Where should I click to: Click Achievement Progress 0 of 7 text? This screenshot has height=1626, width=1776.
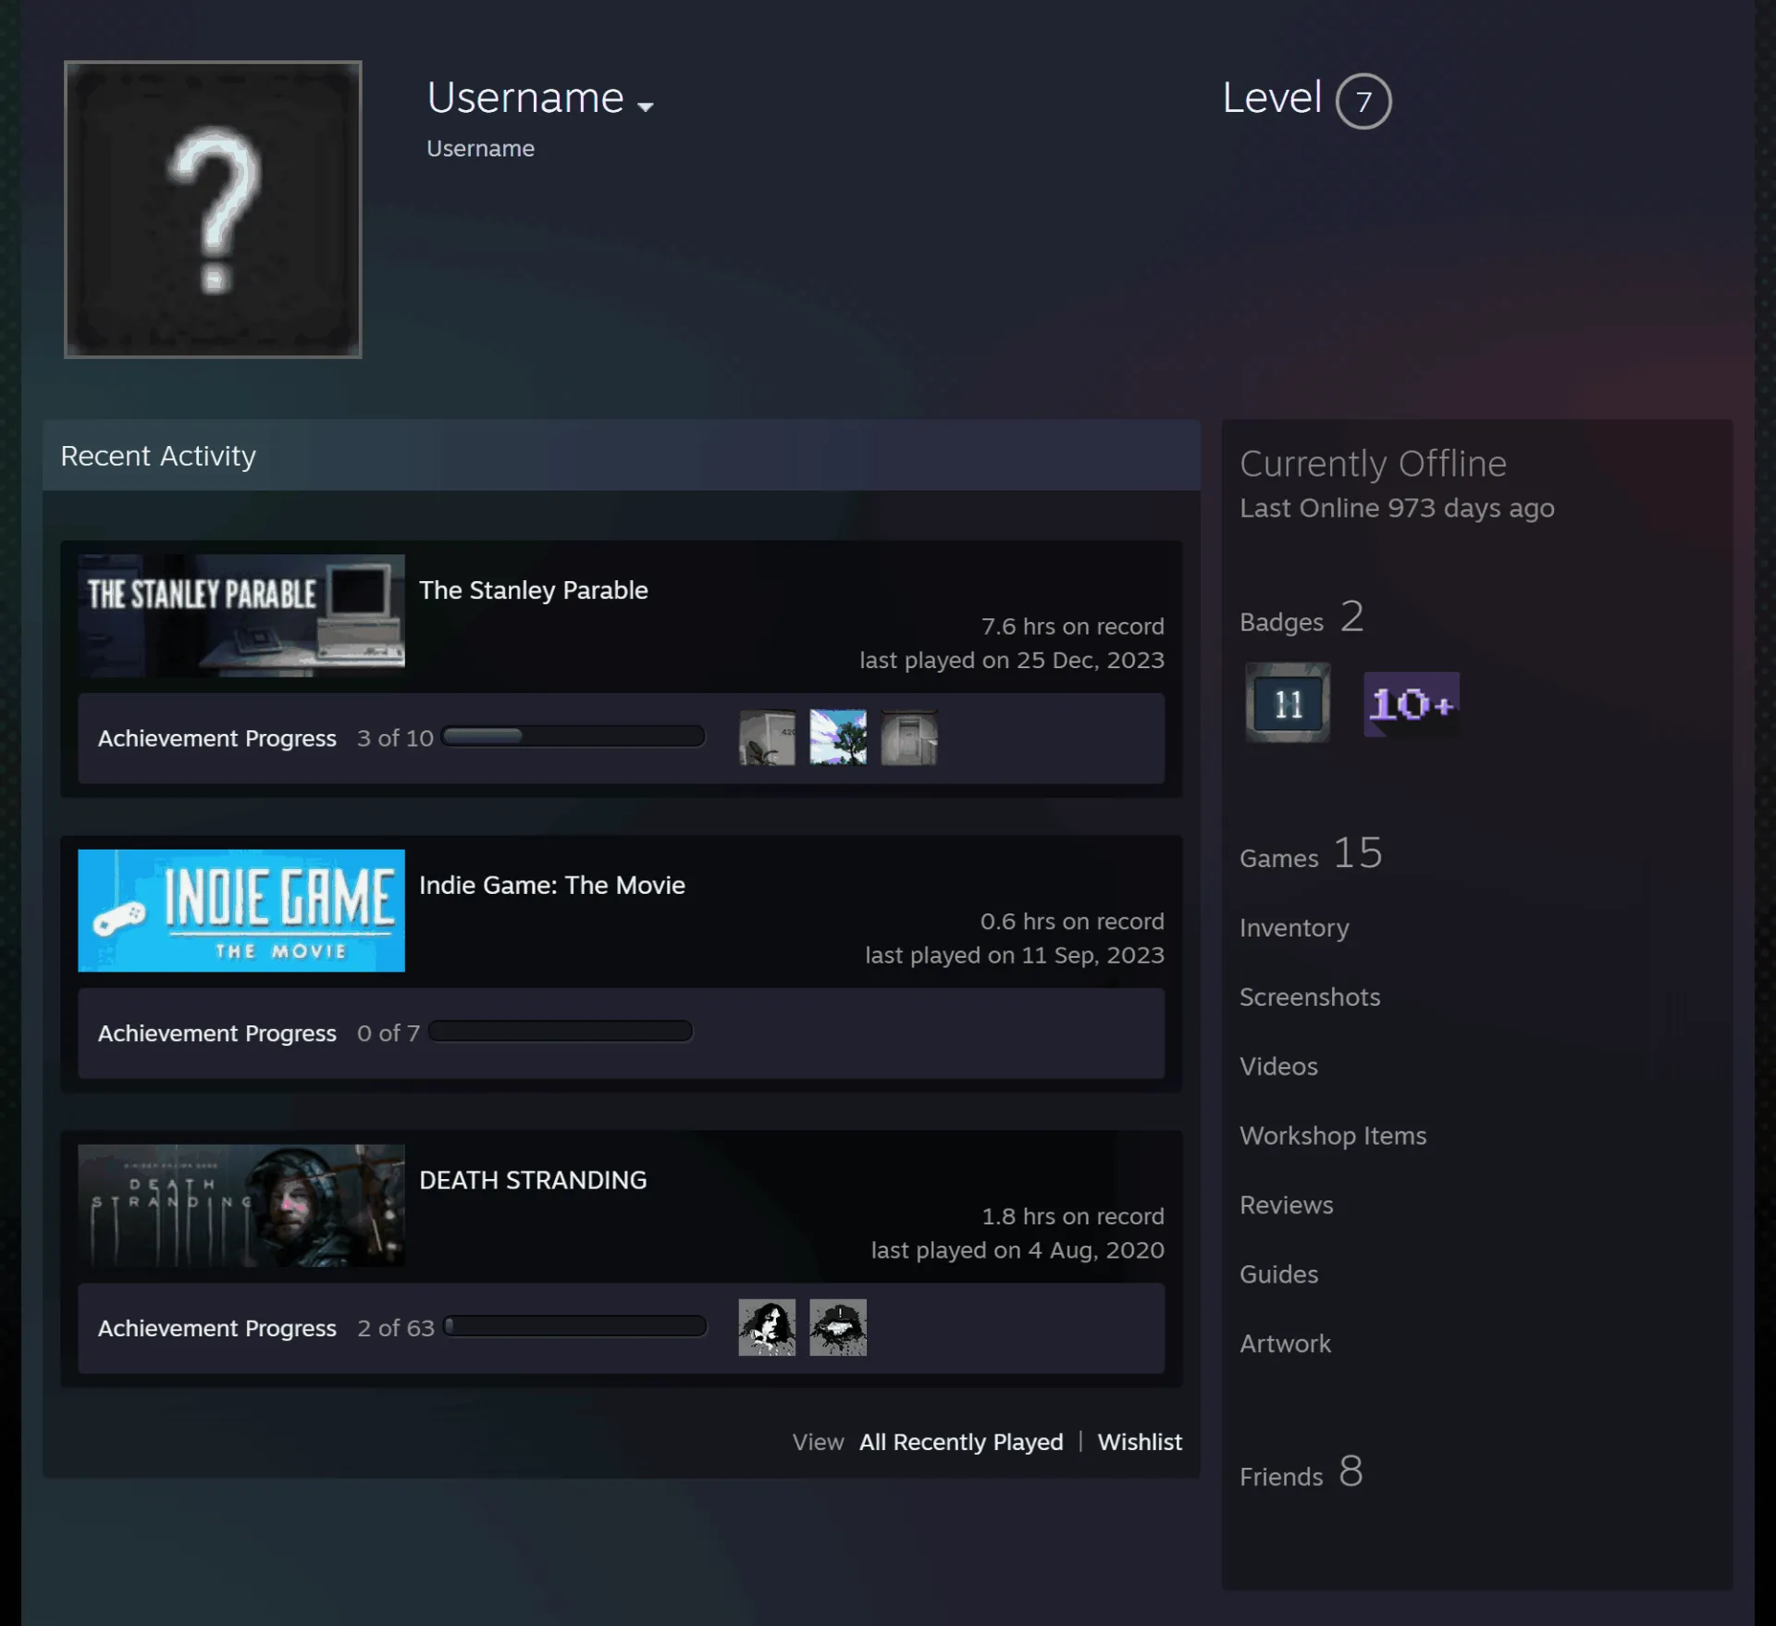coord(259,1034)
